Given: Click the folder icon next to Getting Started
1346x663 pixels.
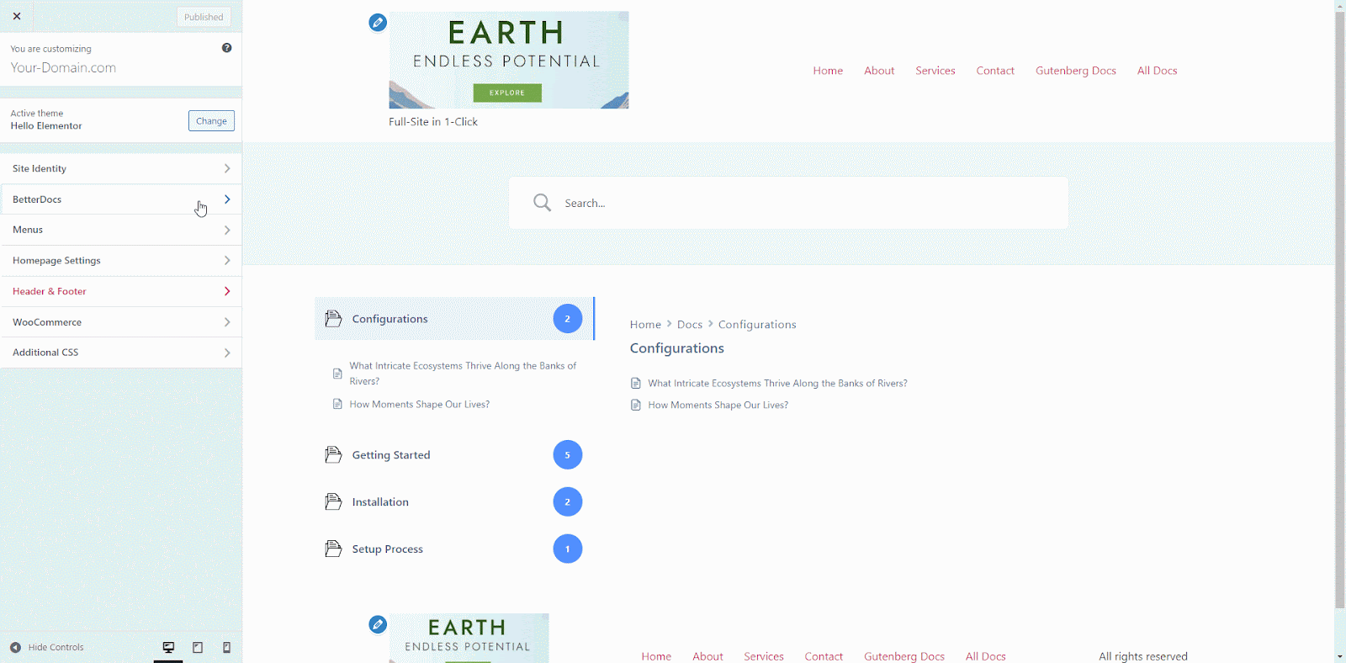Looking at the screenshot, I should click(x=333, y=455).
